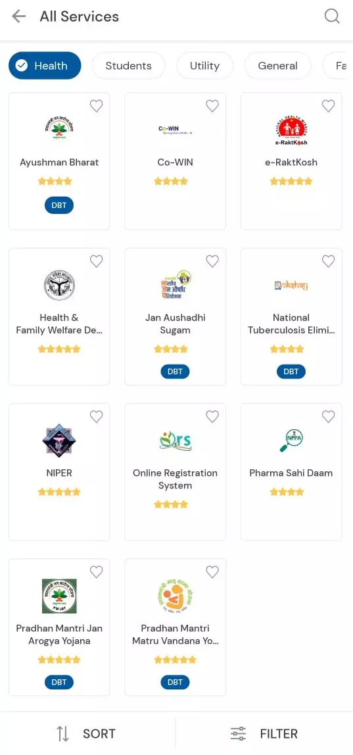Toggle the heart on Co-WIN card
Screen dimensions: 353x755
click(x=212, y=106)
